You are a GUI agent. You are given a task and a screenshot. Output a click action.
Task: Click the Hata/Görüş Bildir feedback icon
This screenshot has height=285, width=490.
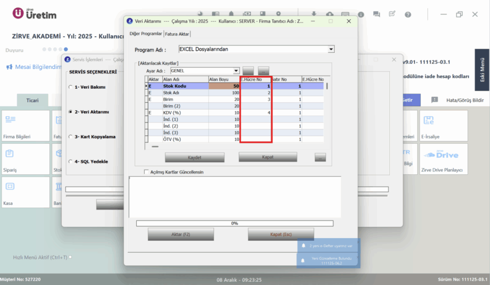434,100
